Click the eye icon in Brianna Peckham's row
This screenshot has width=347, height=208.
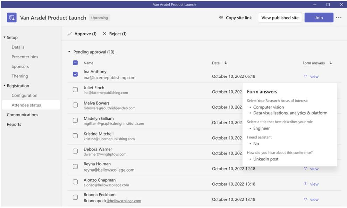tap(305, 199)
